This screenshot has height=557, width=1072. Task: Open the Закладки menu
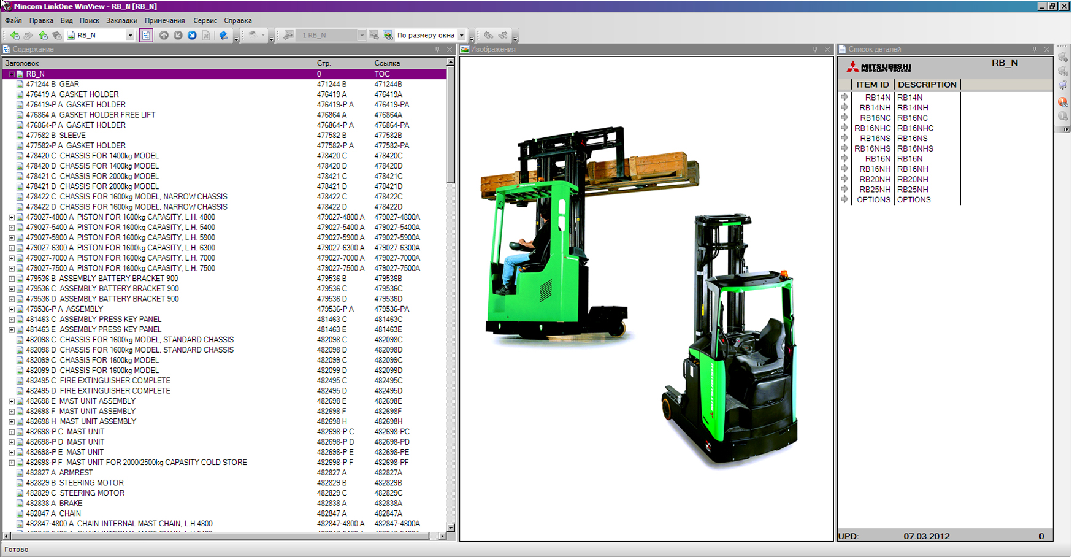pyautogui.click(x=121, y=20)
